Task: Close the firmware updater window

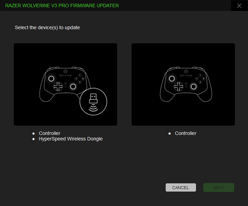Action: click(239, 6)
